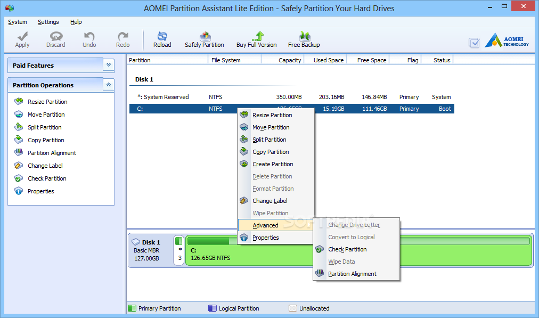
Task: Click Copy Partition icon in the context menu
Action: pos(244,151)
